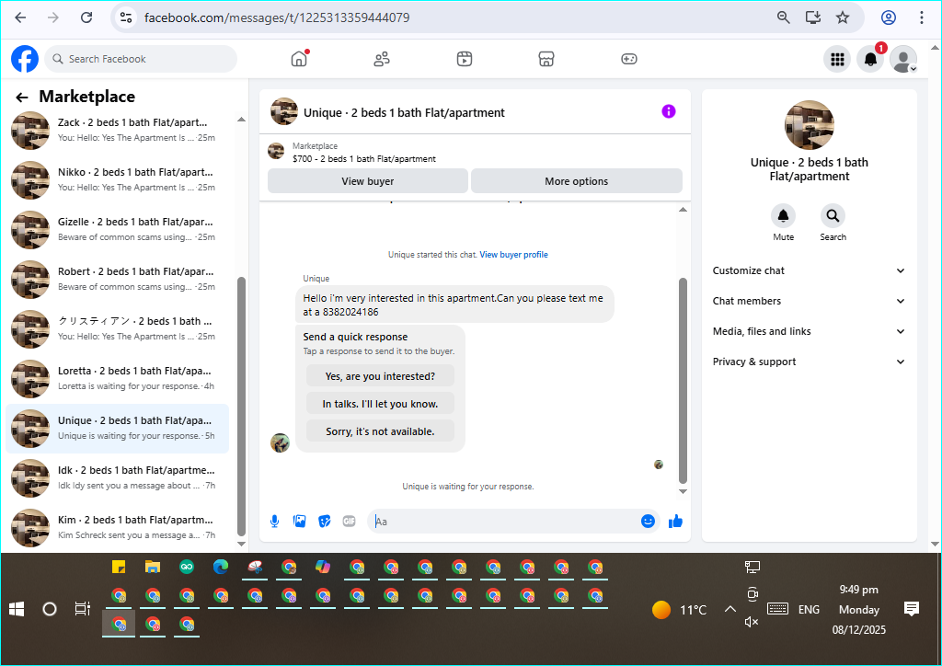Open Loretta's apartment conversation
Screen dimensions: 942x666
click(x=118, y=379)
